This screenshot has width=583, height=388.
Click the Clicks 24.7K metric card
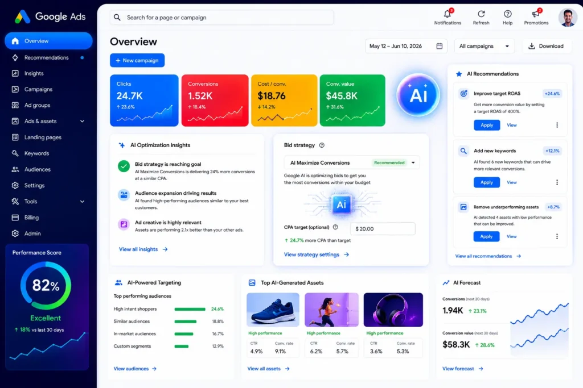tap(144, 101)
